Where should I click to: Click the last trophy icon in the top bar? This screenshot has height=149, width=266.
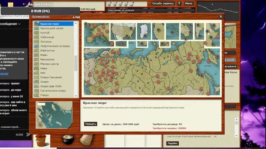tap(131, 4)
